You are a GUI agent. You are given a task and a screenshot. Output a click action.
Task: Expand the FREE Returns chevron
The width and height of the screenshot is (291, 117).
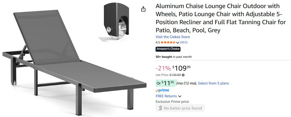tap(180, 96)
